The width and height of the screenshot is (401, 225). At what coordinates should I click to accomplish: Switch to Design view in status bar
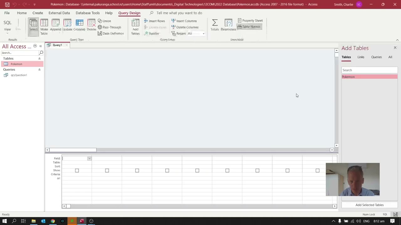point(395,214)
